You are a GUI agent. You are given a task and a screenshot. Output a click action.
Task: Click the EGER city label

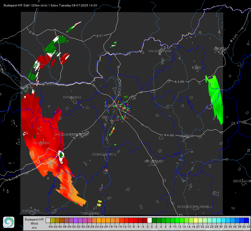(x=196, y=68)
